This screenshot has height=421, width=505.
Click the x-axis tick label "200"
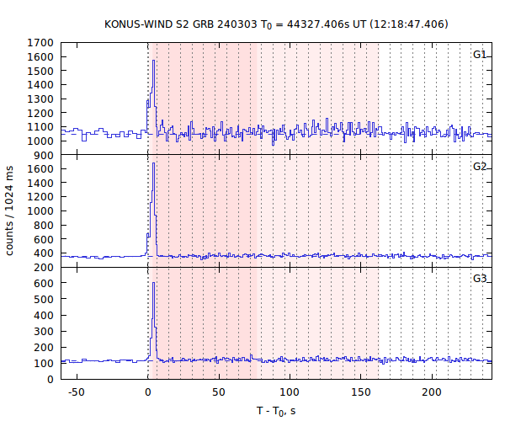[x=432, y=392]
